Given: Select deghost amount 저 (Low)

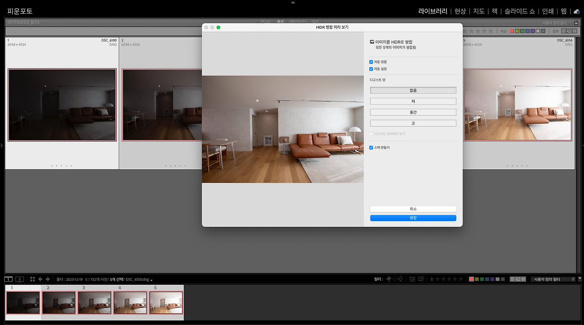Looking at the screenshot, I should point(413,101).
